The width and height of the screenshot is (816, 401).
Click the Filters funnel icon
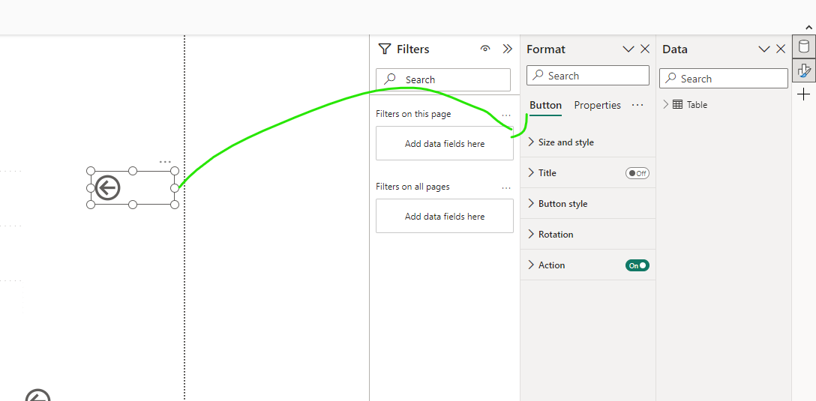point(385,49)
